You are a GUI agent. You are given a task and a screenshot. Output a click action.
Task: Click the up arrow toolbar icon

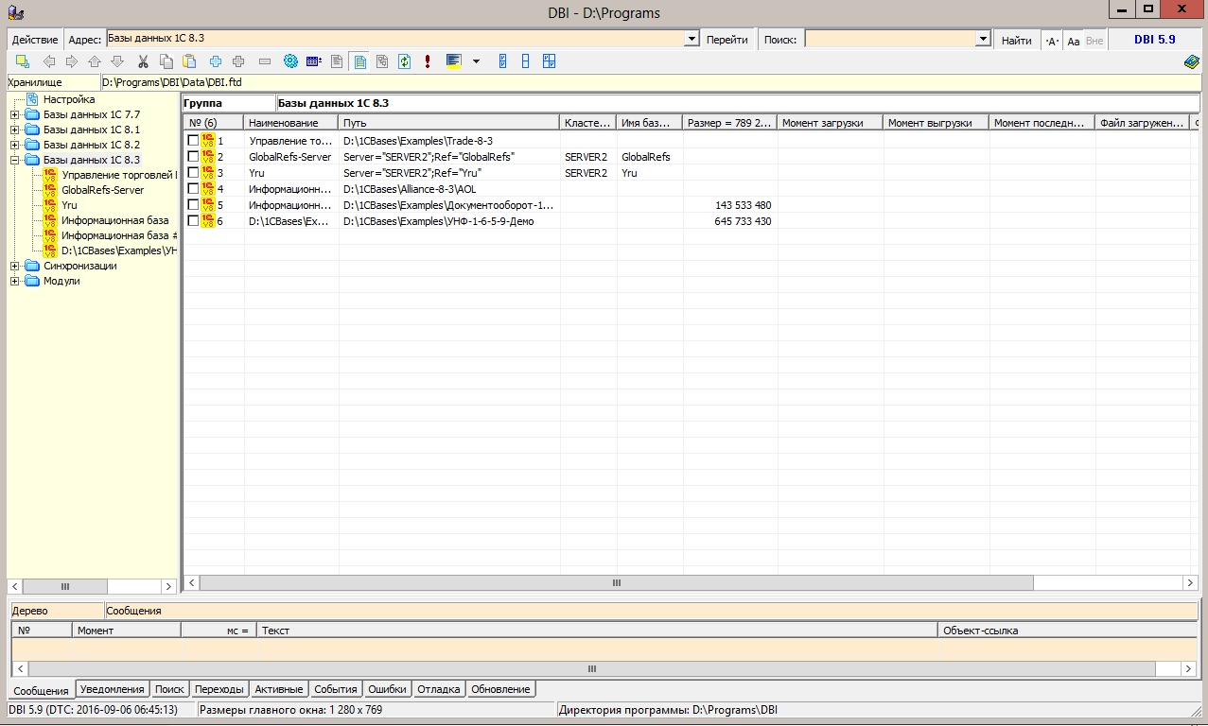[x=95, y=61]
